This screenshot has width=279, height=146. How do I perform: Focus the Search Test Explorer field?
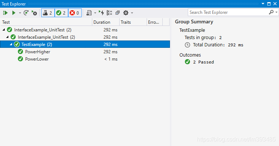(228, 12)
